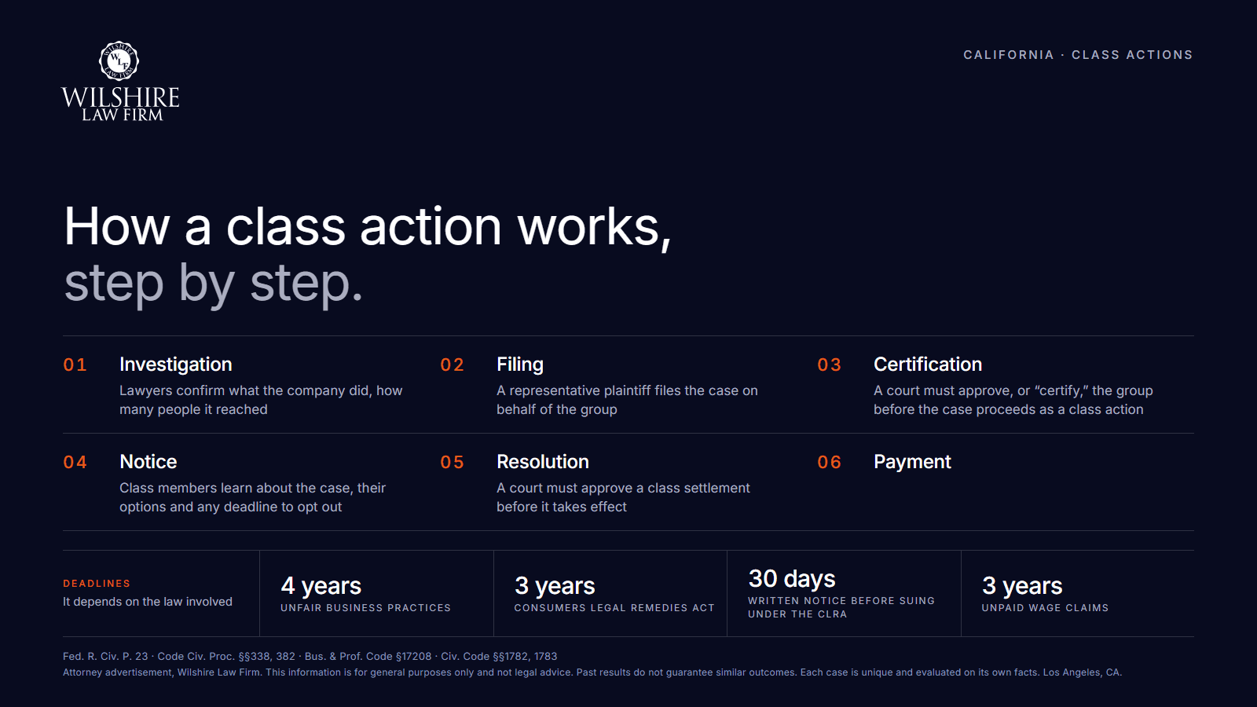
Task: Select step number 06
Action: click(830, 462)
